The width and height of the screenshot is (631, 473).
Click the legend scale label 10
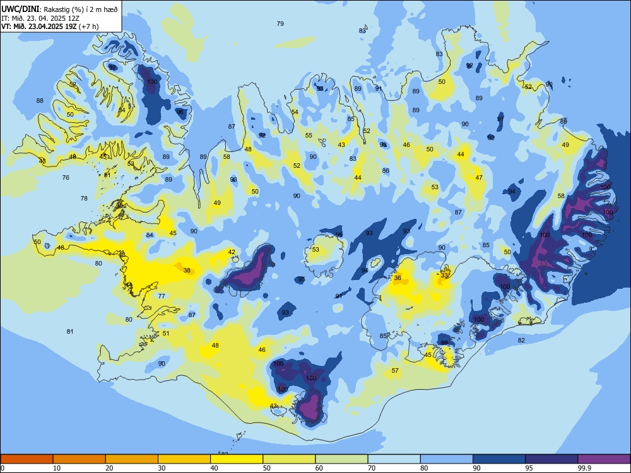(x=57, y=468)
